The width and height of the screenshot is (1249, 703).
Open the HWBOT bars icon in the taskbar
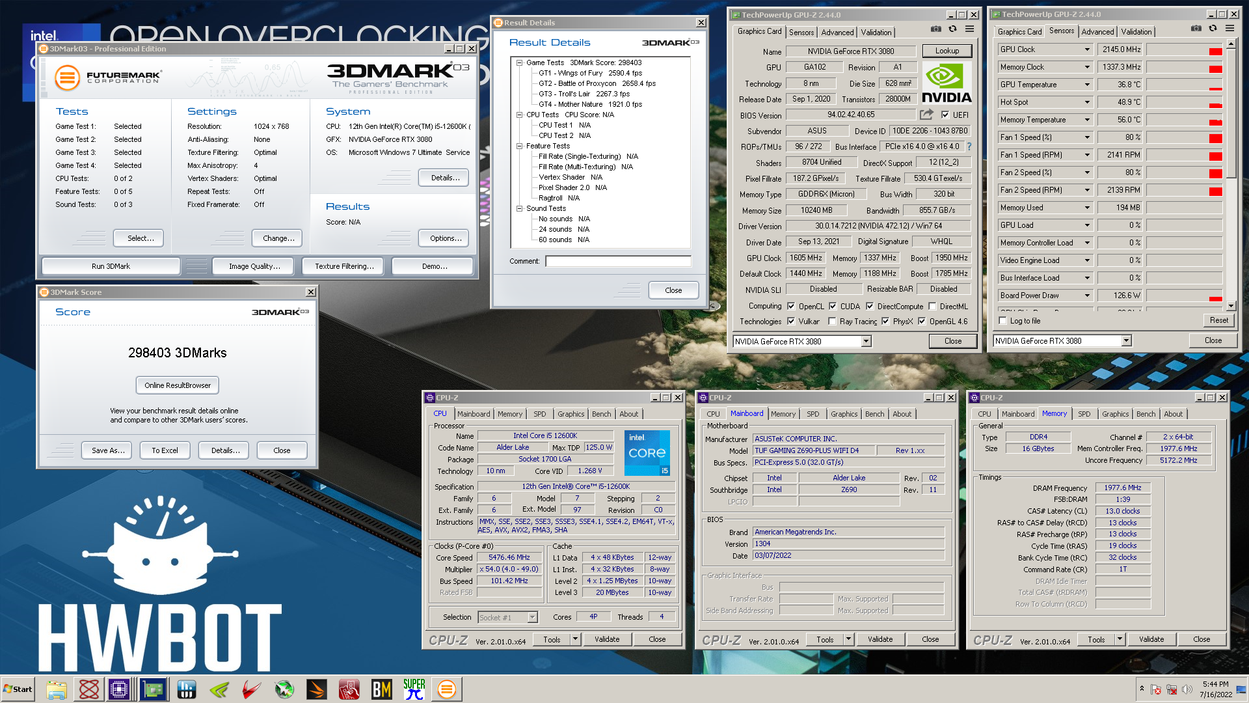click(x=187, y=689)
